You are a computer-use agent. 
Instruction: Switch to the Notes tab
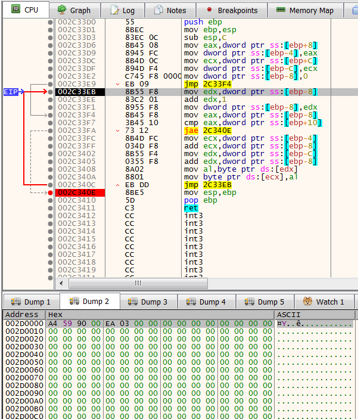click(170, 10)
